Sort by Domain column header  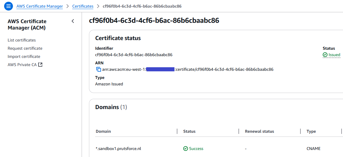pyautogui.click(x=103, y=131)
